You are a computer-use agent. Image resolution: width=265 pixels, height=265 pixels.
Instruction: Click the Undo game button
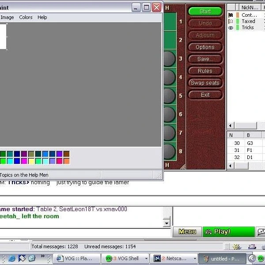click(x=205, y=23)
